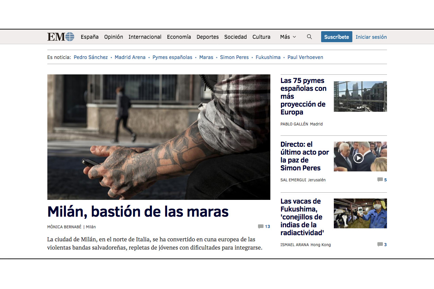Click the EM logo icon

[61, 37]
